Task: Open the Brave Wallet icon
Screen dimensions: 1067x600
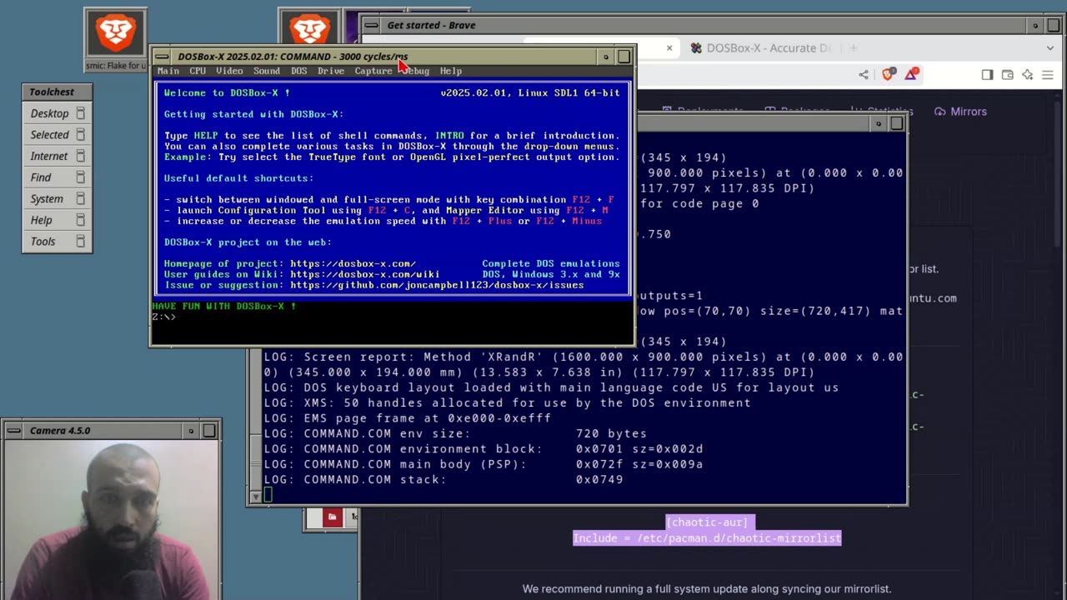Action: click(1007, 74)
